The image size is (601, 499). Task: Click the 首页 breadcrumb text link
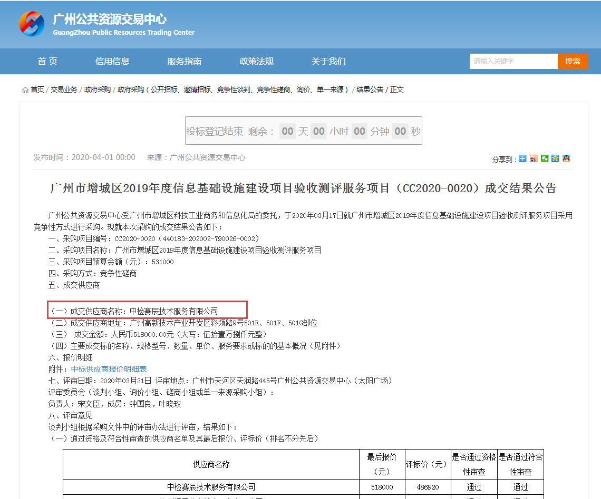click(37, 90)
